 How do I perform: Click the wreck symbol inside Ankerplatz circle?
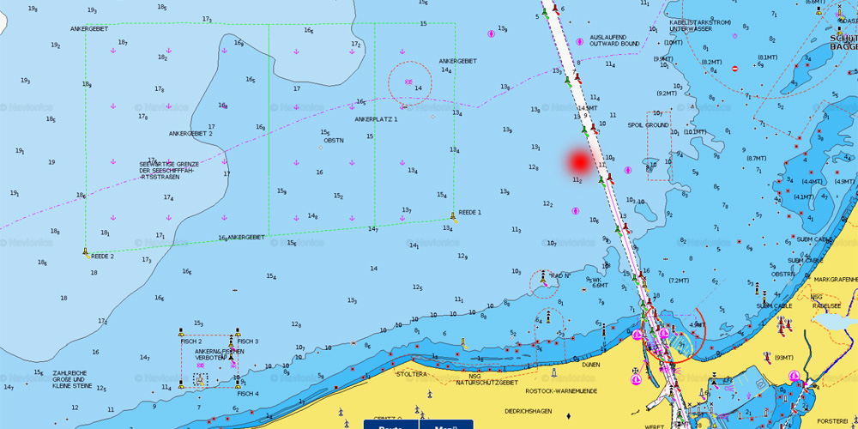click(409, 81)
